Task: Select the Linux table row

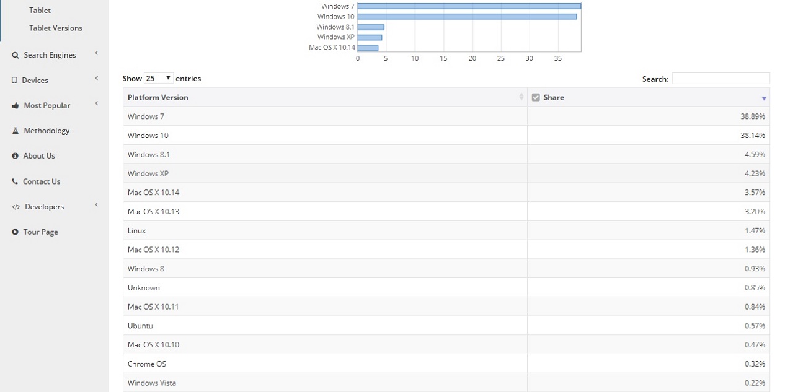Action: coord(446,231)
